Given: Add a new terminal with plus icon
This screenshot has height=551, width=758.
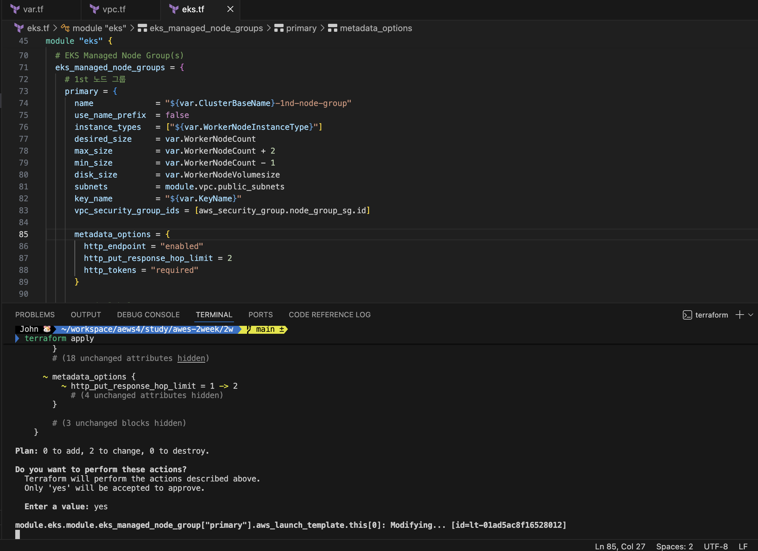Looking at the screenshot, I should pos(739,315).
